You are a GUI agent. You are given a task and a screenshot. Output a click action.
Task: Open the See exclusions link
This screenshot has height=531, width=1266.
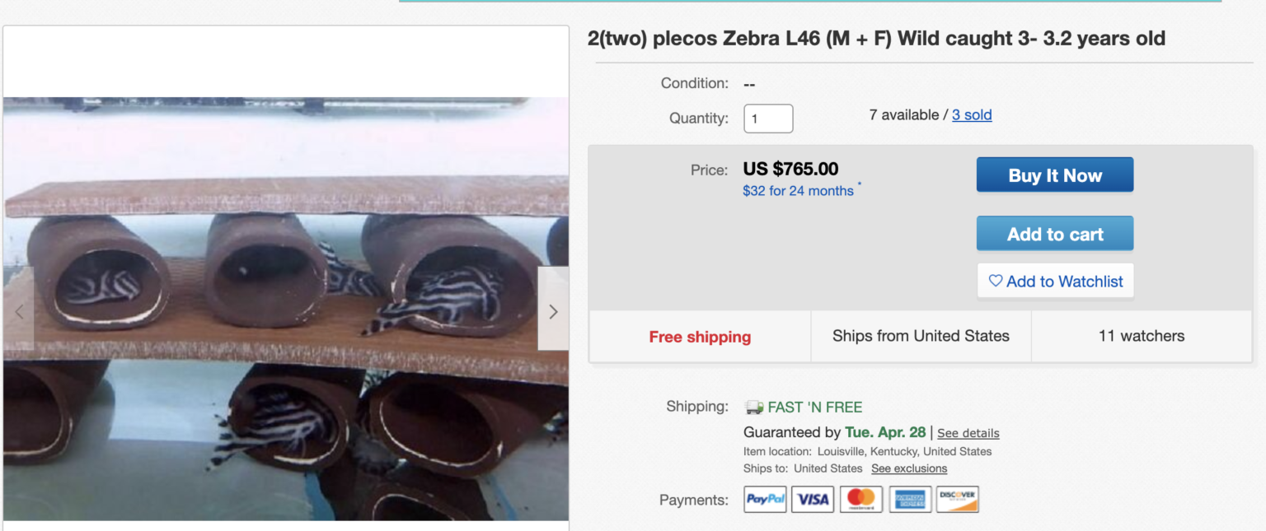point(909,468)
